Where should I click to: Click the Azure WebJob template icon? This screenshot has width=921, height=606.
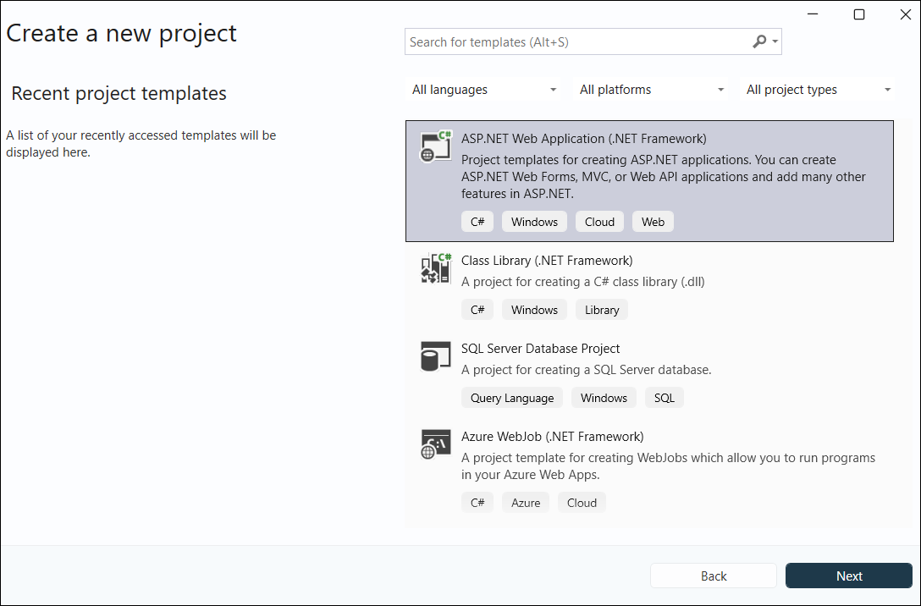click(x=435, y=444)
